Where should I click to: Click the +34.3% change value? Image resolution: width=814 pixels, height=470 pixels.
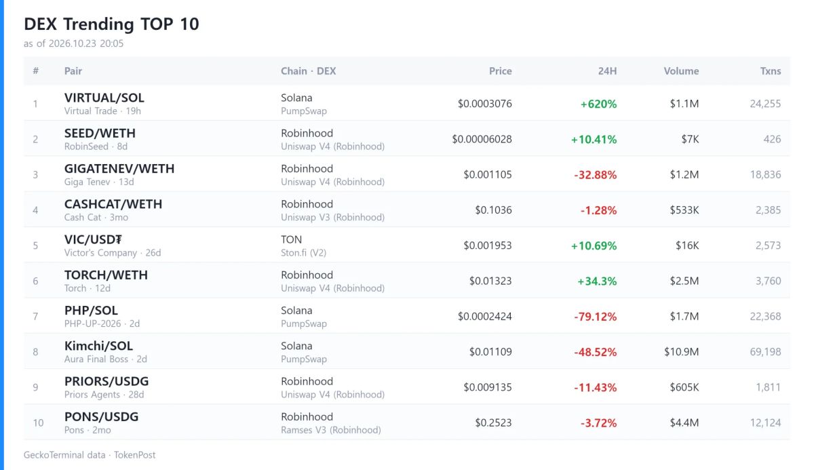597,281
